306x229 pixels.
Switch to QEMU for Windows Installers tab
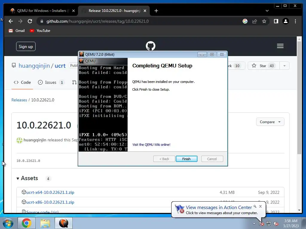click(x=40, y=11)
